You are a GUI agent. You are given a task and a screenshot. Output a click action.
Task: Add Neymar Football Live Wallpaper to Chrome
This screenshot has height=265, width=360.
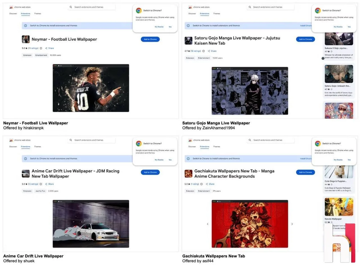[x=150, y=39]
